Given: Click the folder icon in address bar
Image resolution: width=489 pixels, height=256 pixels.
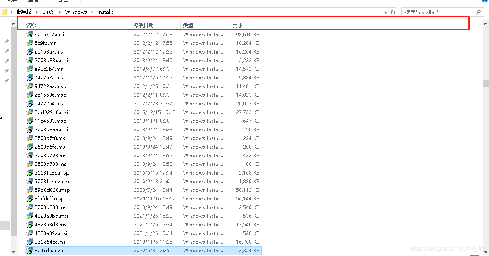Looking at the screenshot, I should [4, 12].
